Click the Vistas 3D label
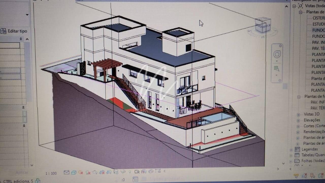The width and height of the screenshot is (325, 183). click(x=312, y=114)
